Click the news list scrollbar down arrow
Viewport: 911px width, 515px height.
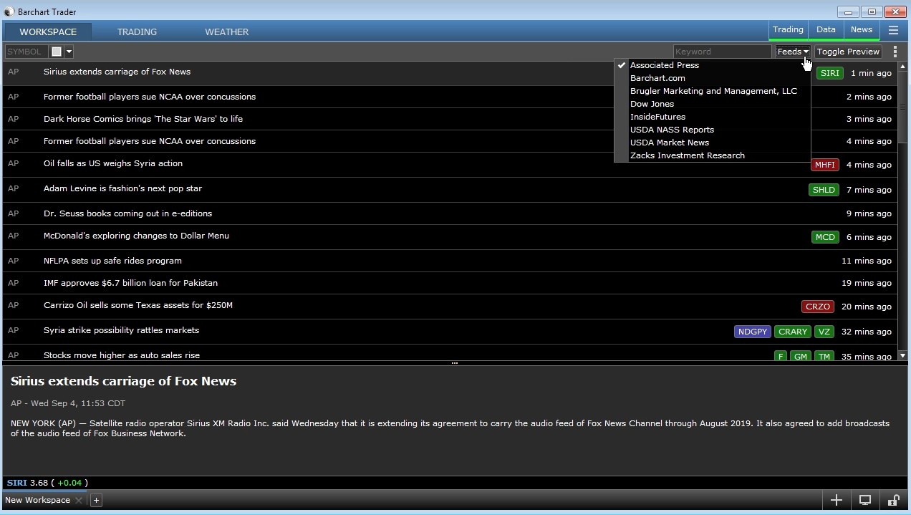(902, 355)
